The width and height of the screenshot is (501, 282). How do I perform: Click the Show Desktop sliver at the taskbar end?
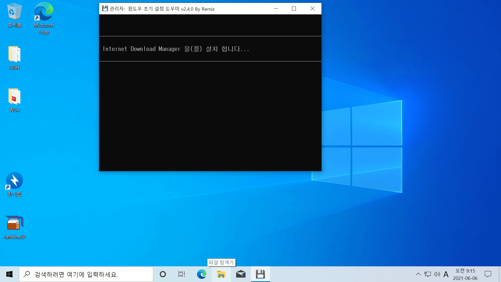(x=500, y=274)
